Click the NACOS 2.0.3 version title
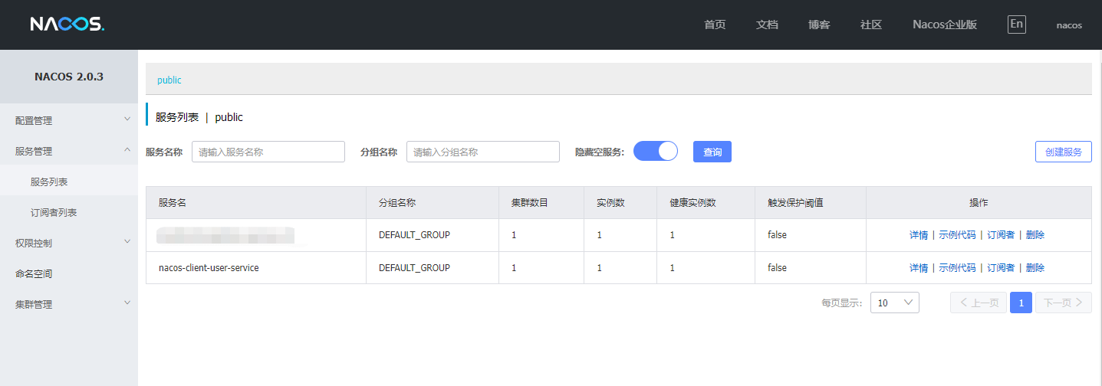 69,77
